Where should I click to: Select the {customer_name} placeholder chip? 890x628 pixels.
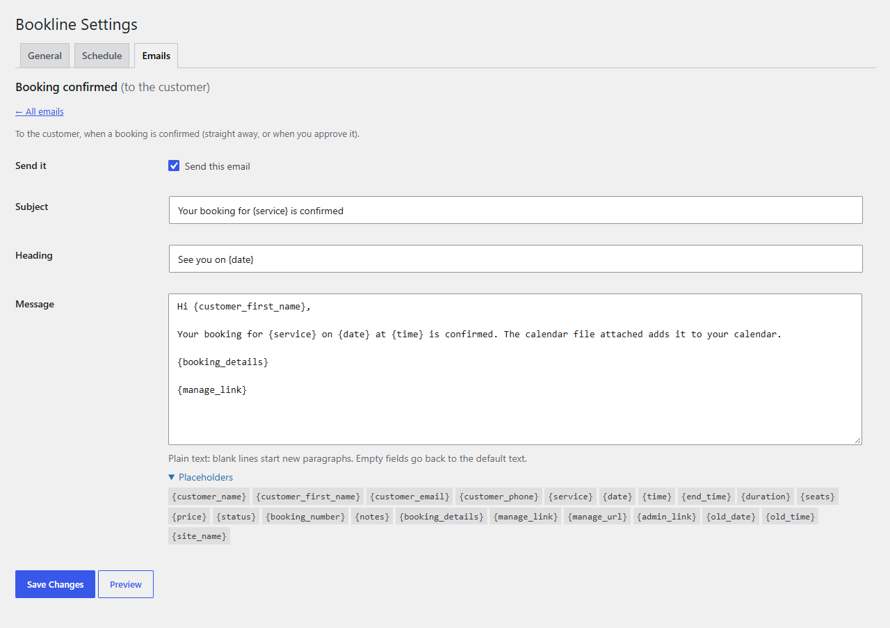click(x=209, y=497)
